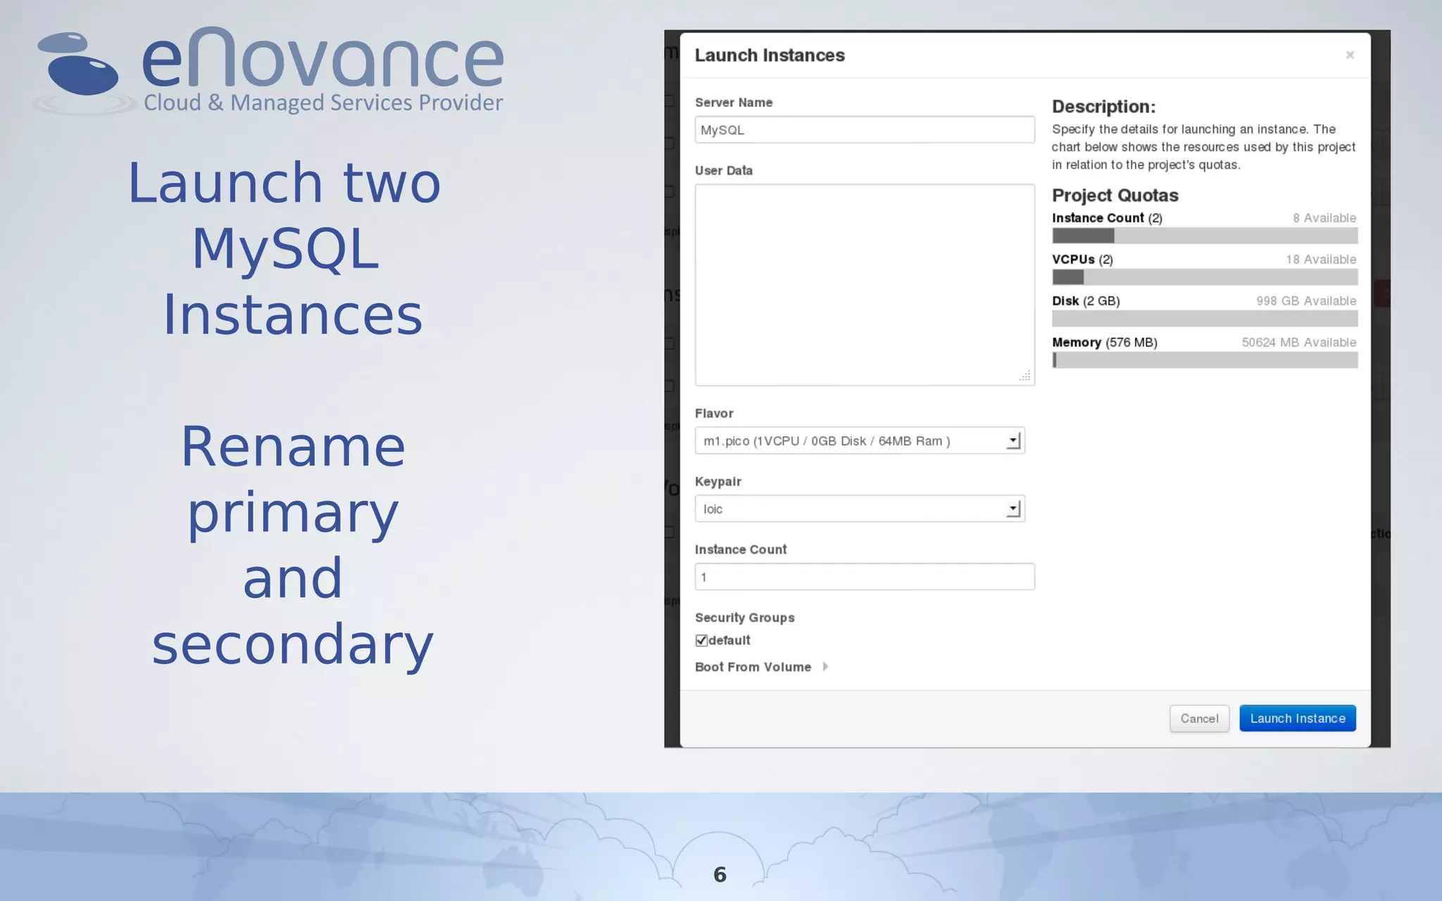Open the Flavor dropdown showing m1.pico
The image size is (1442, 901).
tap(860, 441)
